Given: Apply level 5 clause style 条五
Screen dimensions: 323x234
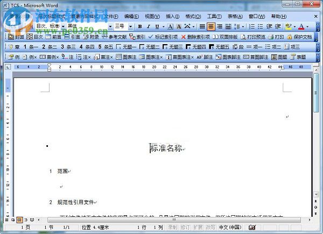Looking at the screenshot, I should pyautogui.click(x=106, y=47).
